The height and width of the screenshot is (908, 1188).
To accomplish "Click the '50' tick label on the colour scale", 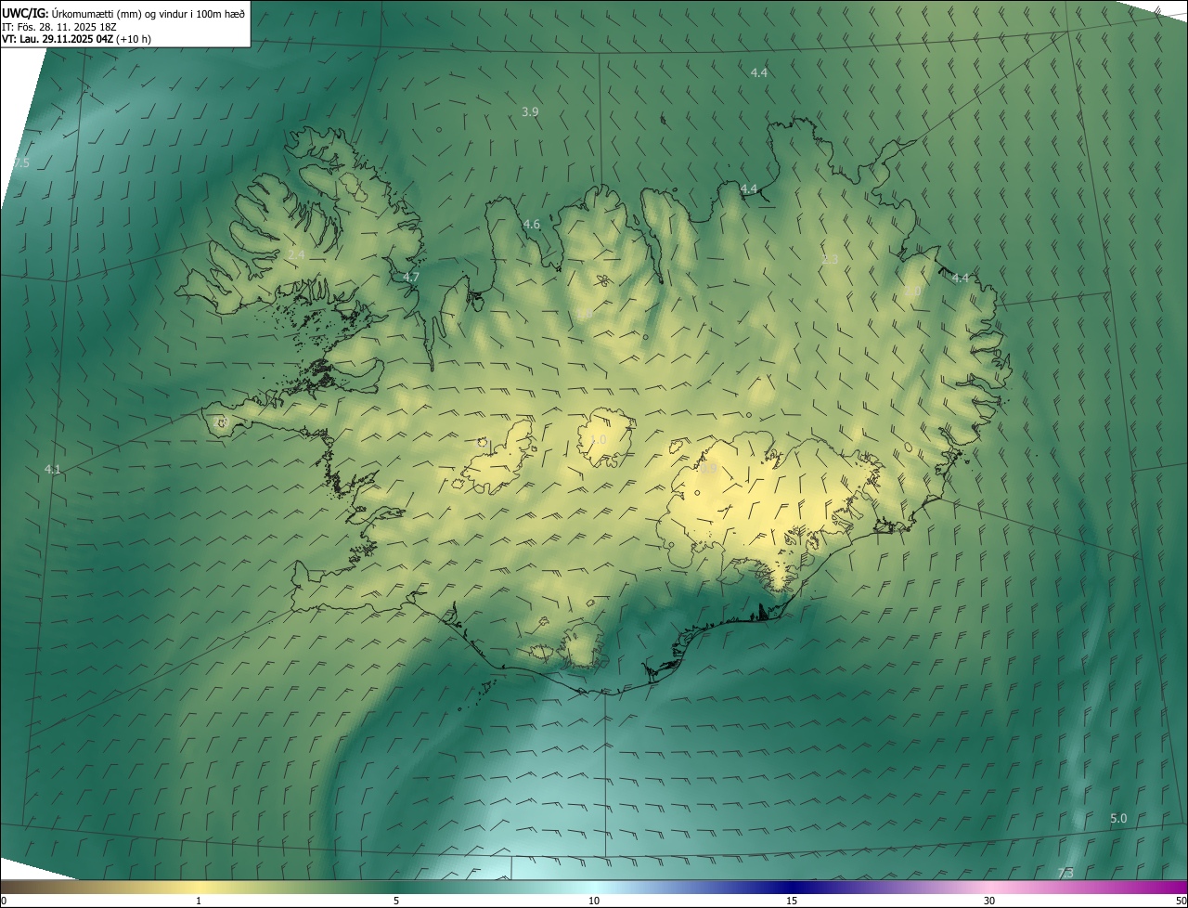I will [1181, 901].
